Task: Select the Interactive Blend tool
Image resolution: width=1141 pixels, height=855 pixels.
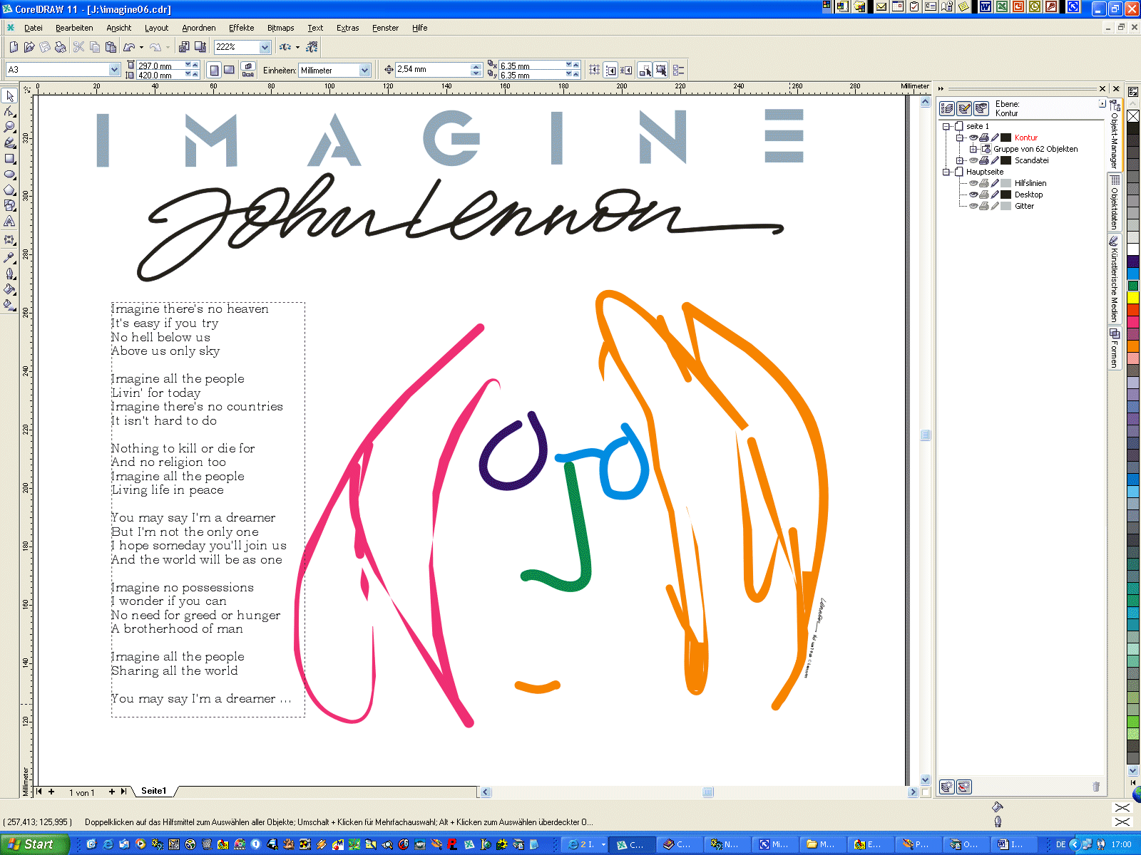Action: click(x=10, y=240)
